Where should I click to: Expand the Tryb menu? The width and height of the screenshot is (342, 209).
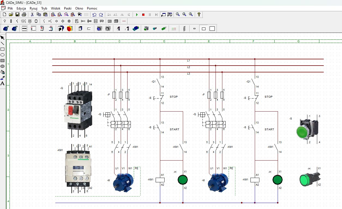pyautogui.click(x=44, y=8)
